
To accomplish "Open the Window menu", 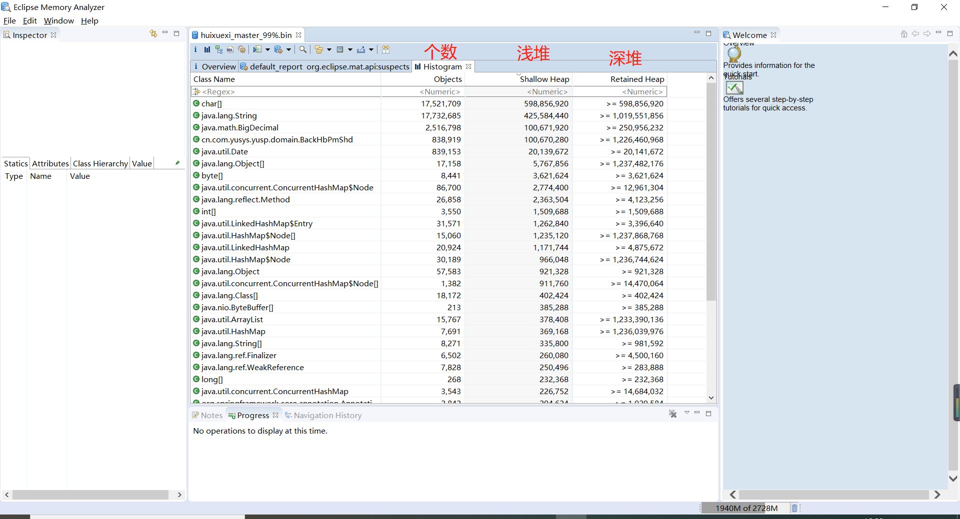I will point(58,20).
